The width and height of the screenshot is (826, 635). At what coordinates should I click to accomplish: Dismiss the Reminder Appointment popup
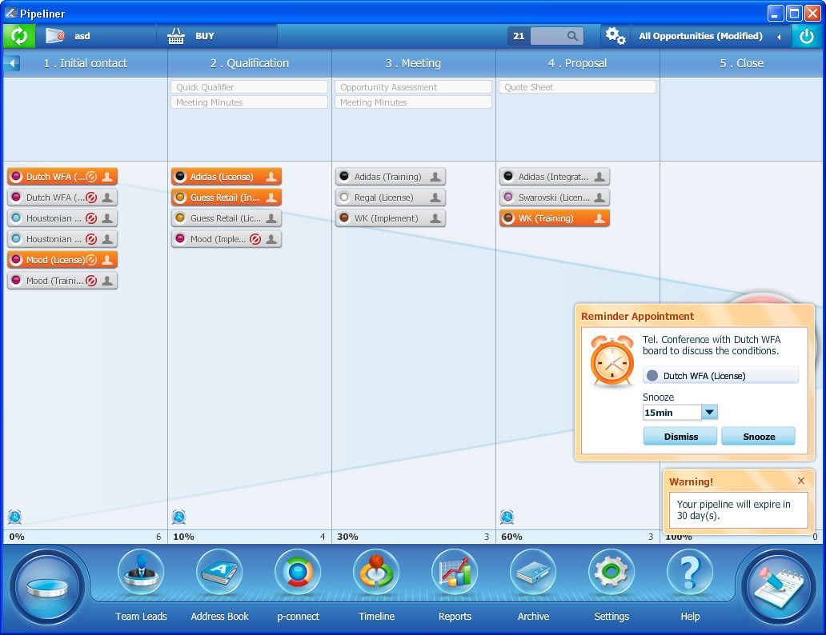point(680,436)
